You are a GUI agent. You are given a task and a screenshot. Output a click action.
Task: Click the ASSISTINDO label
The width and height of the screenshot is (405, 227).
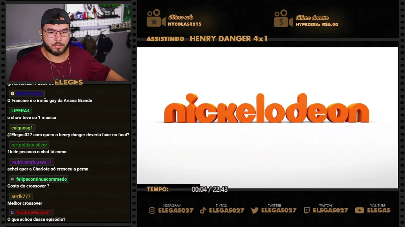coord(165,39)
